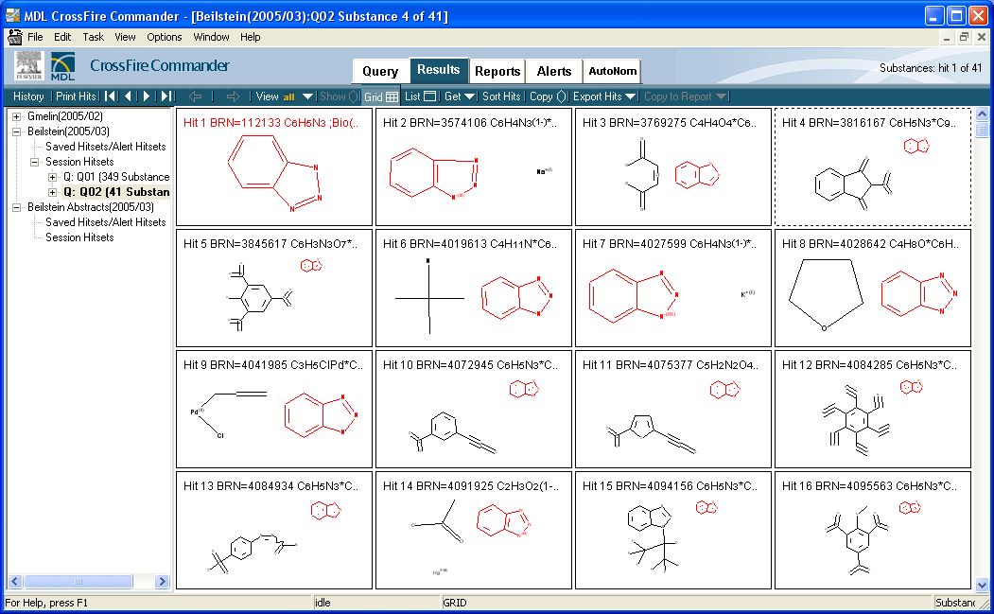This screenshot has height=614, width=994.
Task: Open the Window menu
Action: pos(211,37)
